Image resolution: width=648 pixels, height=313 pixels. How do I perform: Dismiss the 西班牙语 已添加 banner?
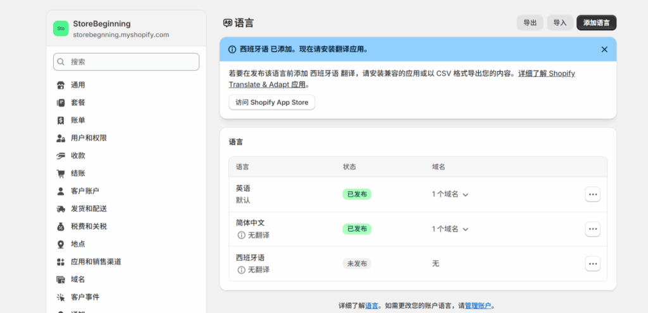604,49
